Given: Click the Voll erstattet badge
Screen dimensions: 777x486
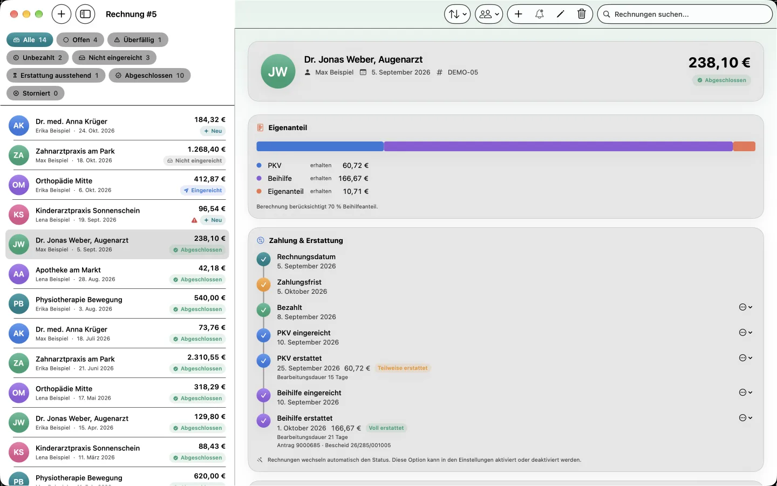Looking at the screenshot, I should pyautogui.click(x=386, y=428).
